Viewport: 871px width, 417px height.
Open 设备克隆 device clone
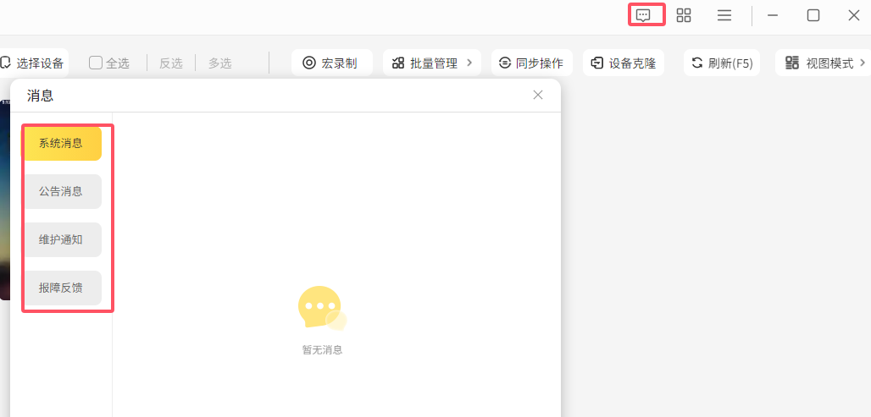point(624,63)
